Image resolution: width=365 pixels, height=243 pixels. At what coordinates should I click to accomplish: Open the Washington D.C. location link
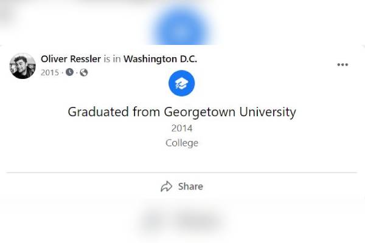pos(161,59)
